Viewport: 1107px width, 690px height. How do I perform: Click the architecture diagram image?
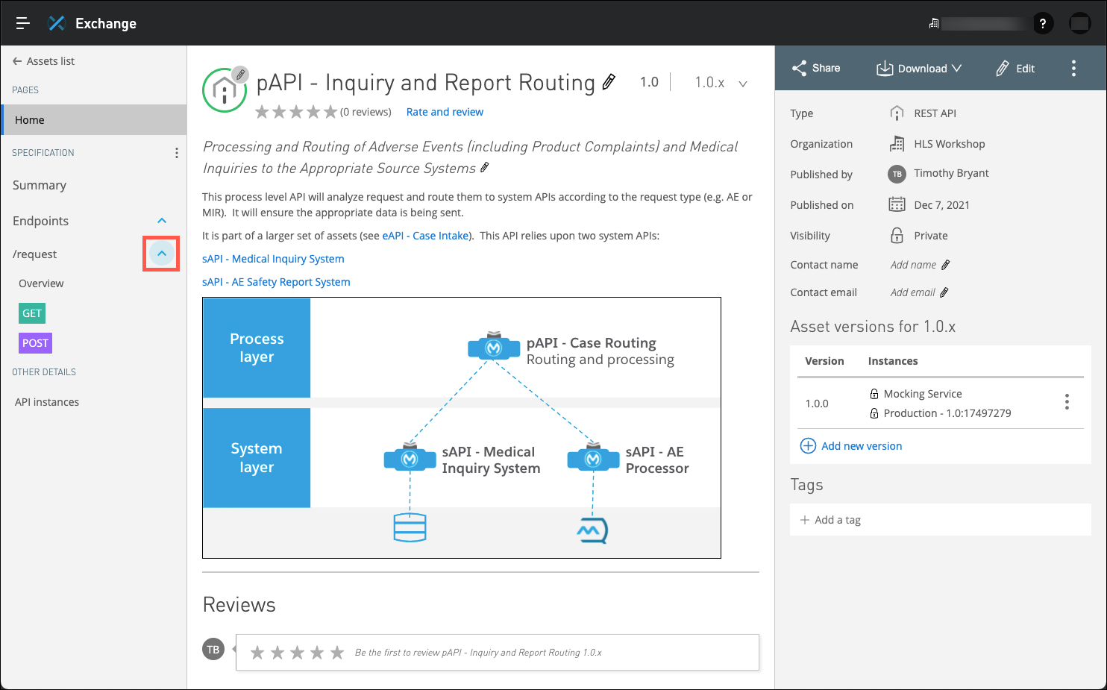[x=462, y=427]
